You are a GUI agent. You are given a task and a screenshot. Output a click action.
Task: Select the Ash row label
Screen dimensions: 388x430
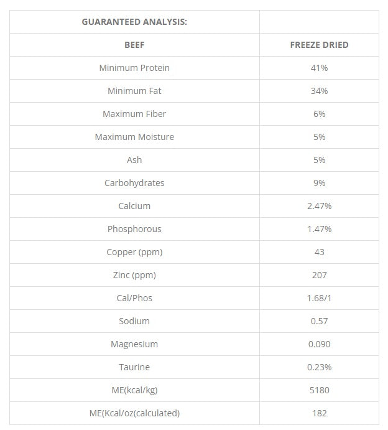pyautogui.click(x=134, y=160)
